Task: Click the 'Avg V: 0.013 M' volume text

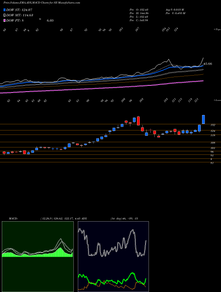Action: point(175,10)
